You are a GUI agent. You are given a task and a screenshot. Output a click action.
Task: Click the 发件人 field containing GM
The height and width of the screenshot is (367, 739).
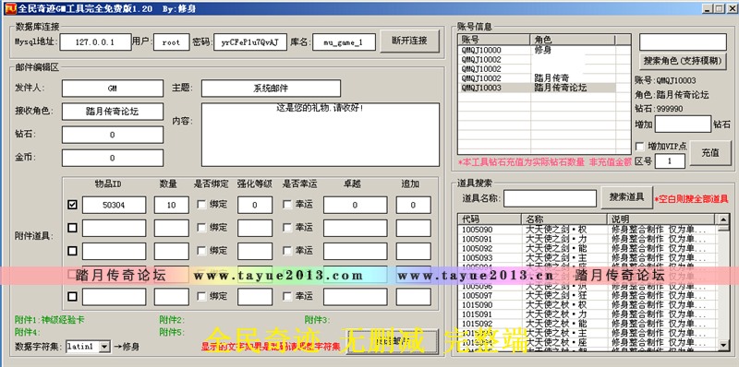(x=113, y=89)
